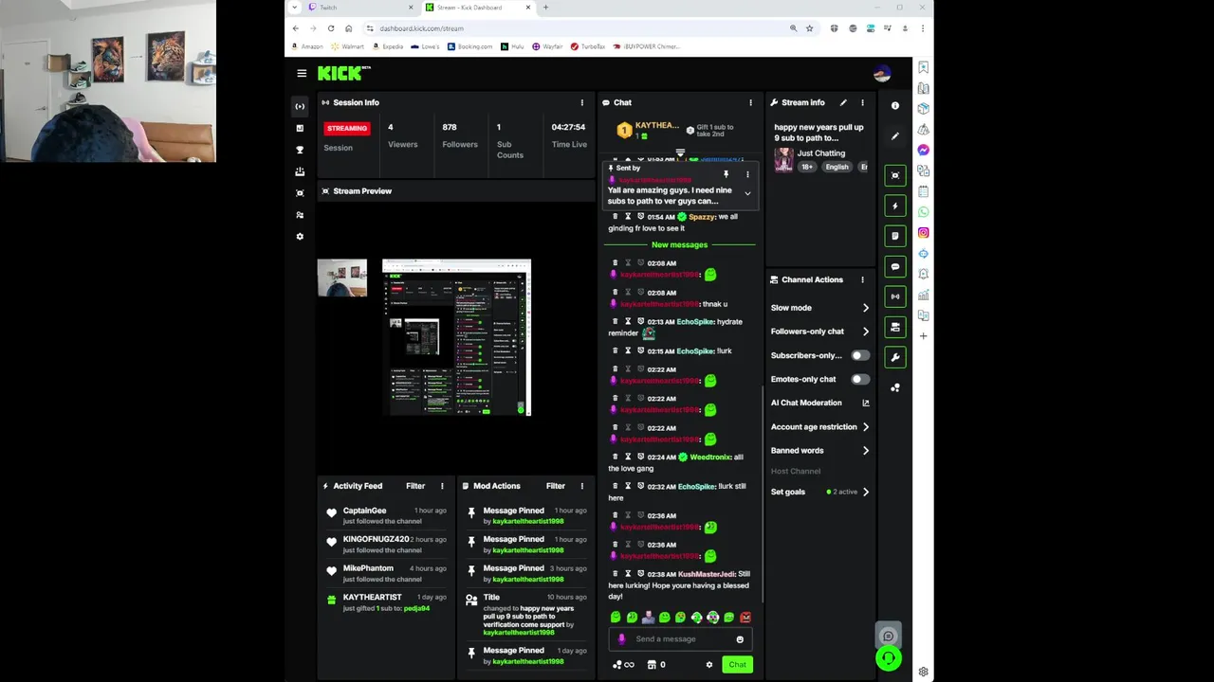Click the Send a message input field

[x=680, y=639]
